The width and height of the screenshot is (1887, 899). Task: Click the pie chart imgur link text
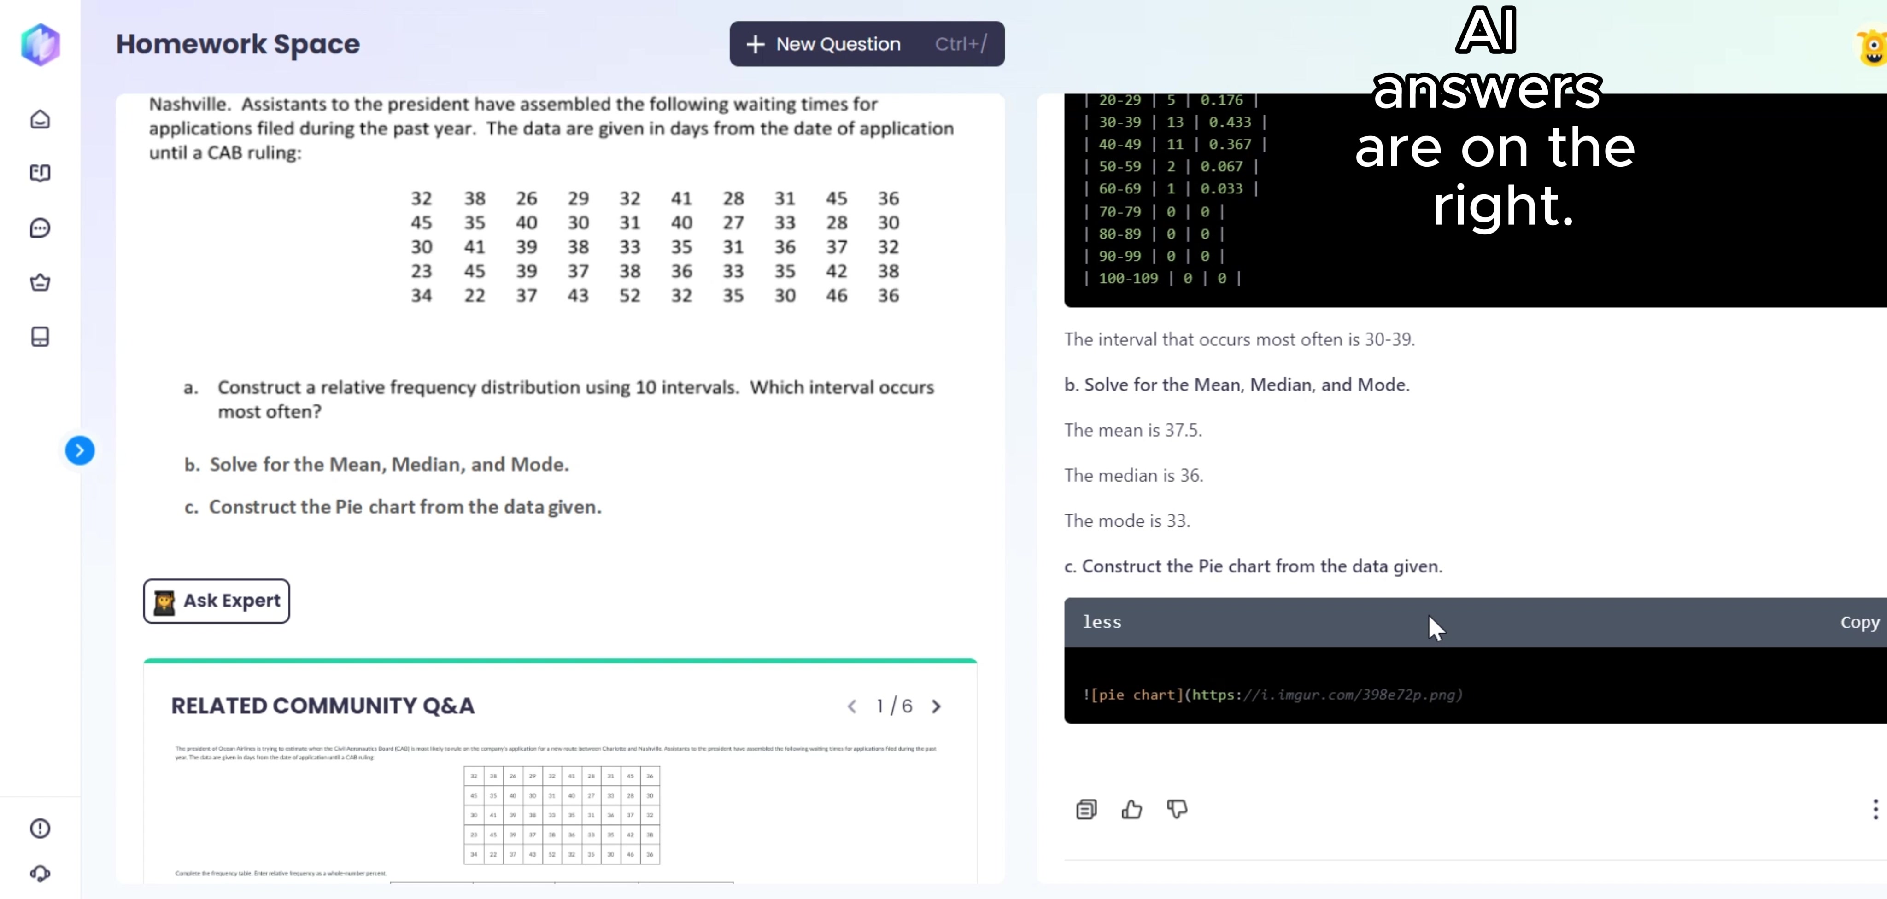1272,695
